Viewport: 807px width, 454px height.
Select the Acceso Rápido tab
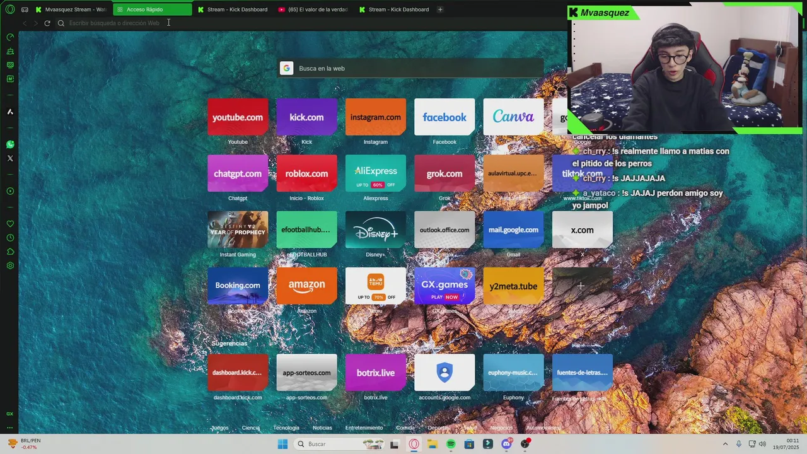(x=153, y=9)
